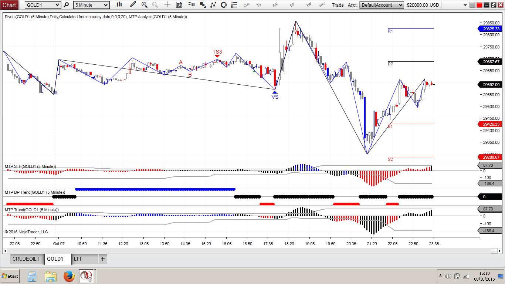This screenshot has height=284, width=505.
Task: Activate the zoom in tool
Action: click(x=144, y=4)
